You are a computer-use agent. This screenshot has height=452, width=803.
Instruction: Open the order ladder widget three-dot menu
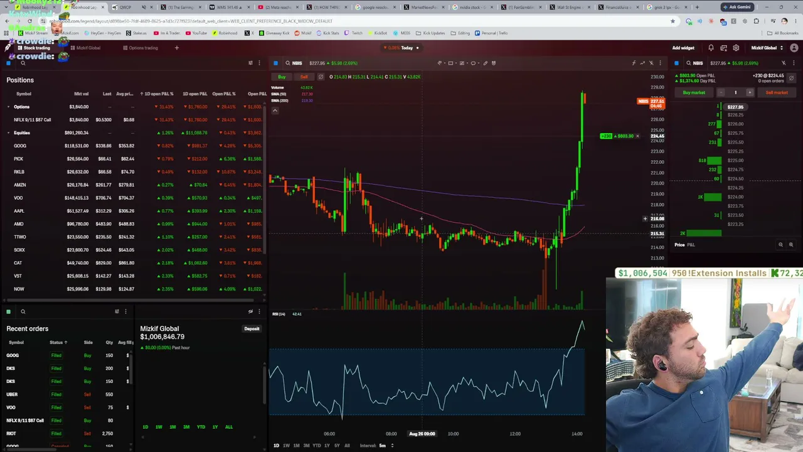tap(794, 63)
